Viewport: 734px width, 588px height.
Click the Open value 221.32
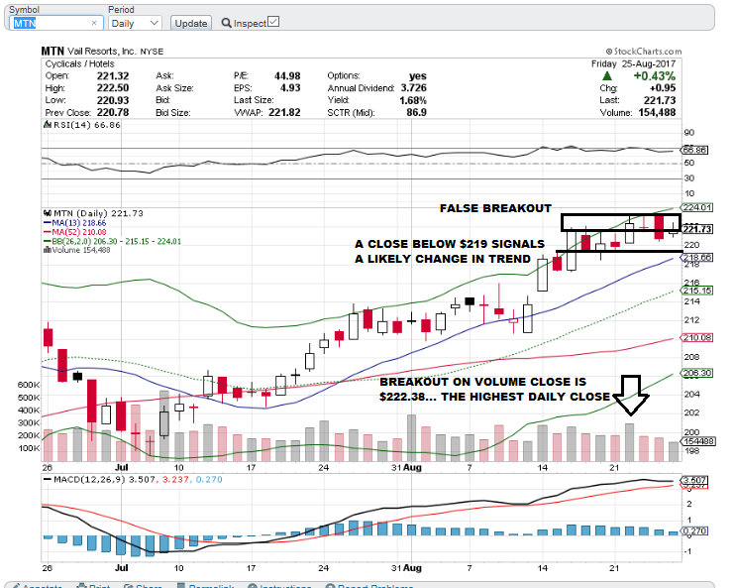(x=113, y=76)
